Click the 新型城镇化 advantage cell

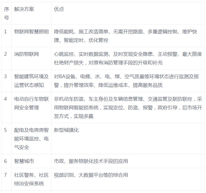pos(66,130)
